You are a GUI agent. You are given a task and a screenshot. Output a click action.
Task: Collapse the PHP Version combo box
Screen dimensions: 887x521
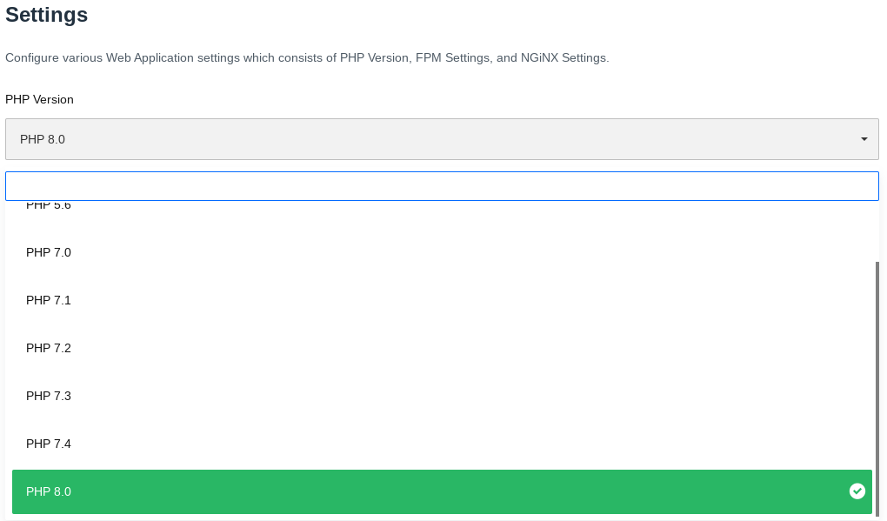(442, 139)
